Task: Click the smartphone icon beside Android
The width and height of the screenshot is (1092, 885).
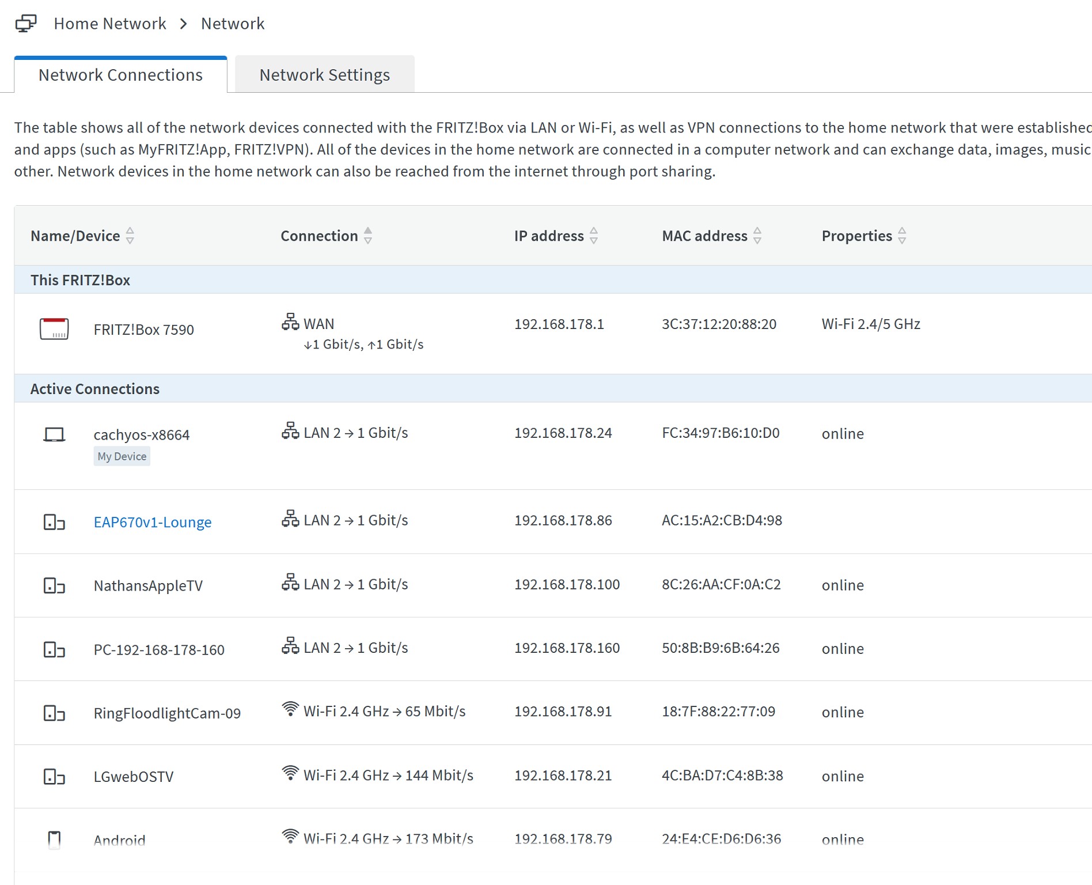Action: [54, 839]
